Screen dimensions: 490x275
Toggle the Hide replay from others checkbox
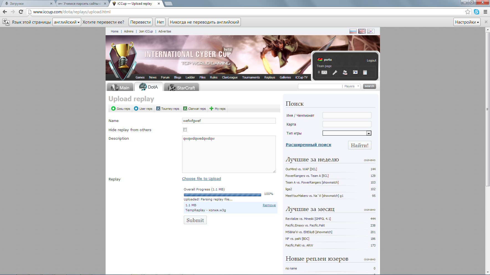coord(185,130)
